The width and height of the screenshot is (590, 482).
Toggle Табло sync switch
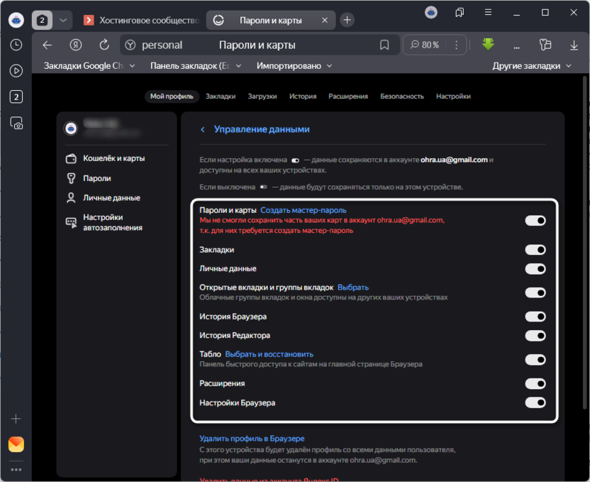tap(535, 360)
